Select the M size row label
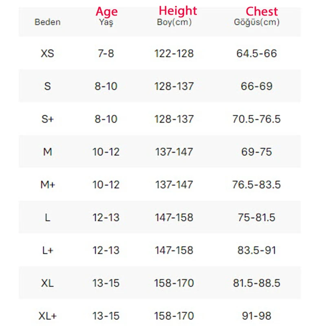326x326 pixels. (48, 152)
